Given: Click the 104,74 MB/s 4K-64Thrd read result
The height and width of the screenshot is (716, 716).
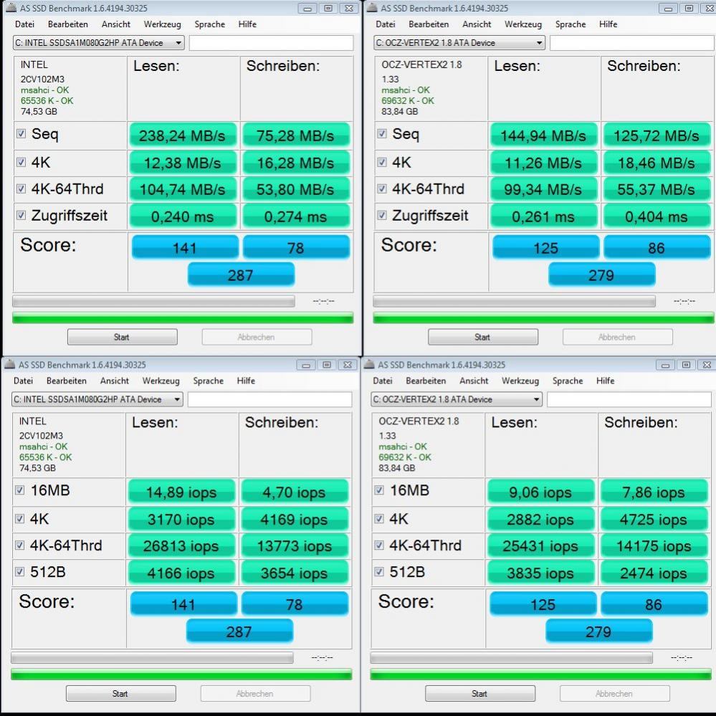Looking at the screenshot, I should click(x=183, y=189).
